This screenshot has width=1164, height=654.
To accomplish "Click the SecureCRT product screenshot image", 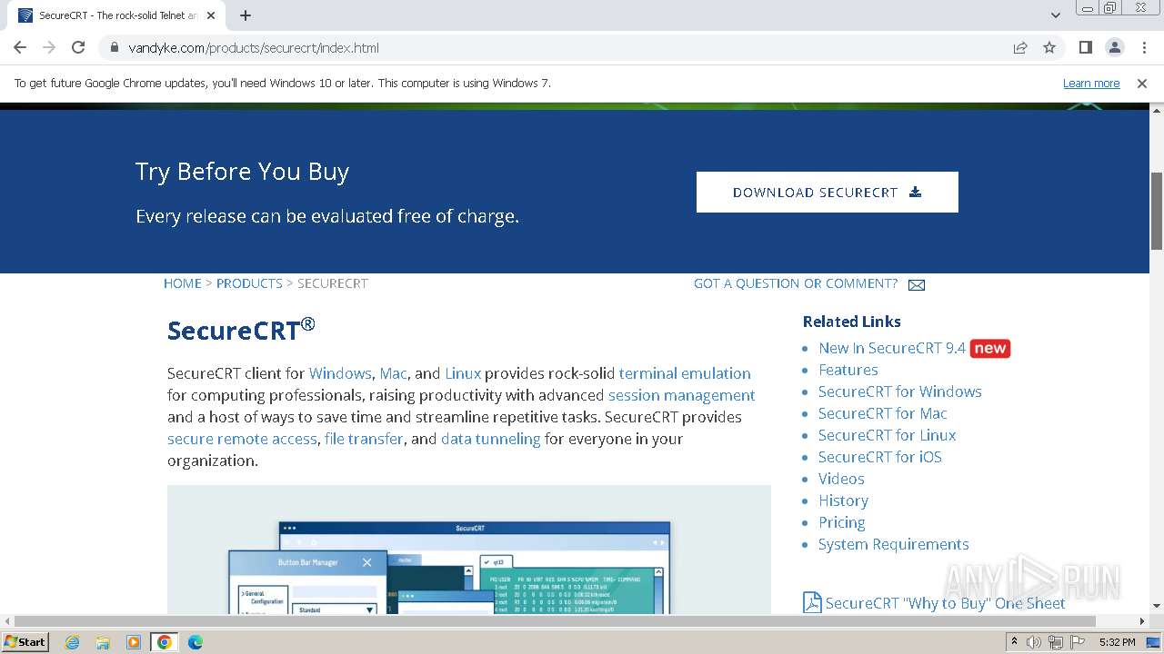I will coord(469,550).
